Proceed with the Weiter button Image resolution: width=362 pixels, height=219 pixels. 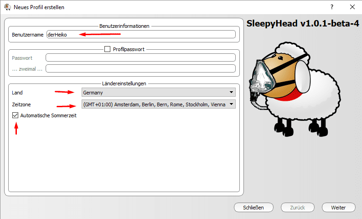338,208
